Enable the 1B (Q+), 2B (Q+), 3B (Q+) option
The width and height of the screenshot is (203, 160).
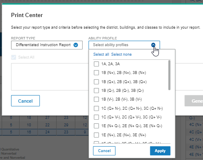(97, 82)
